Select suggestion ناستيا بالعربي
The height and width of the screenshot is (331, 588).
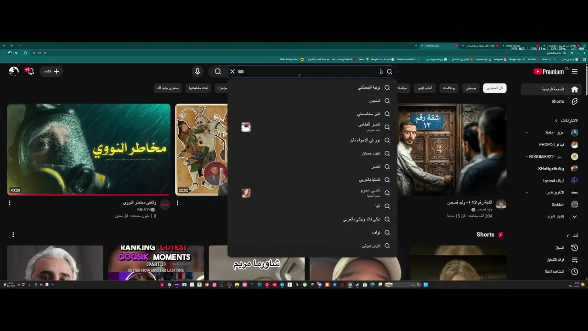[x=312, y=180]
